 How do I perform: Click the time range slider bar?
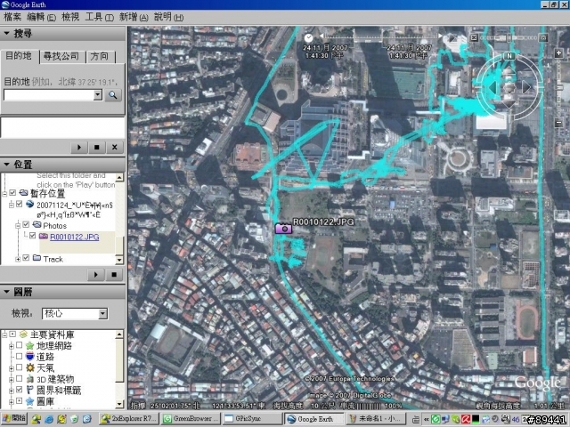point(381,36)
